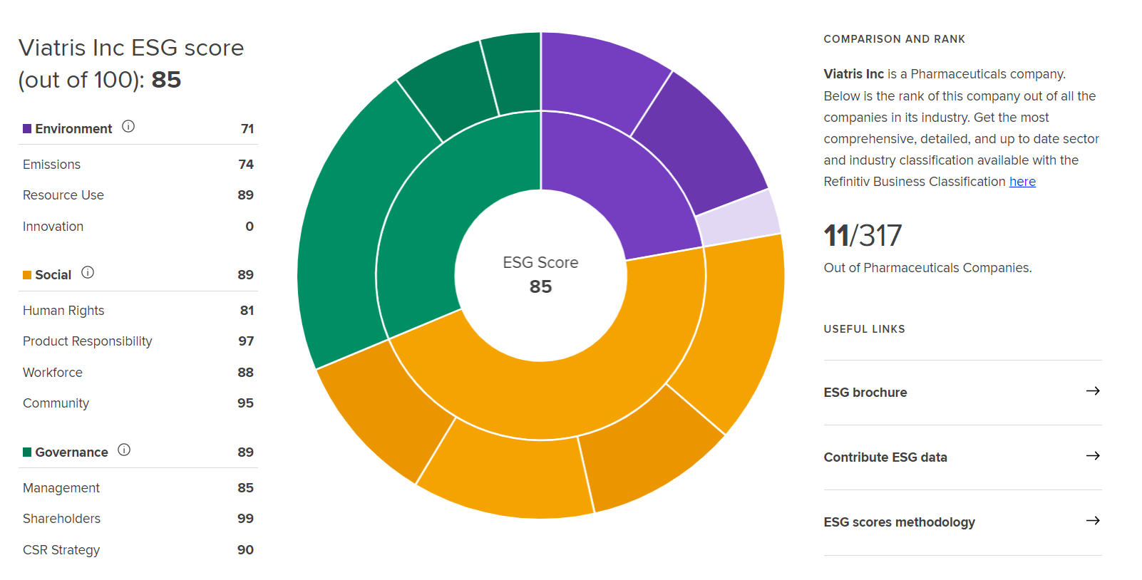Click the Workforce row label

click(53, 373)
